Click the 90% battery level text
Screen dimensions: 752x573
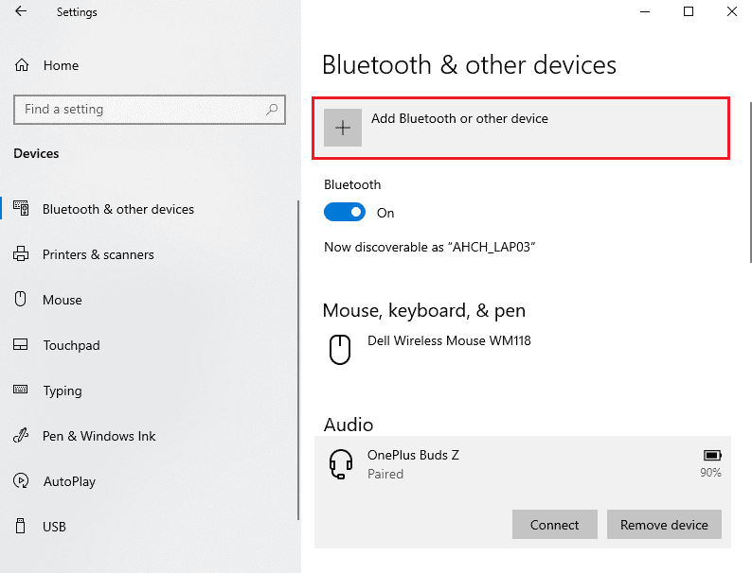[710, 473]
